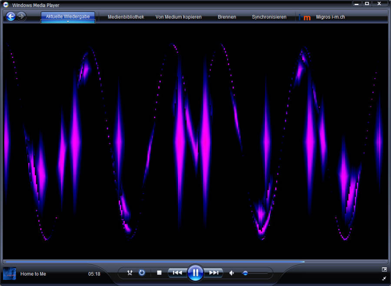Pause the song Home to Me
This screenshot has height=286, width=391.
(x=195, y=273)
